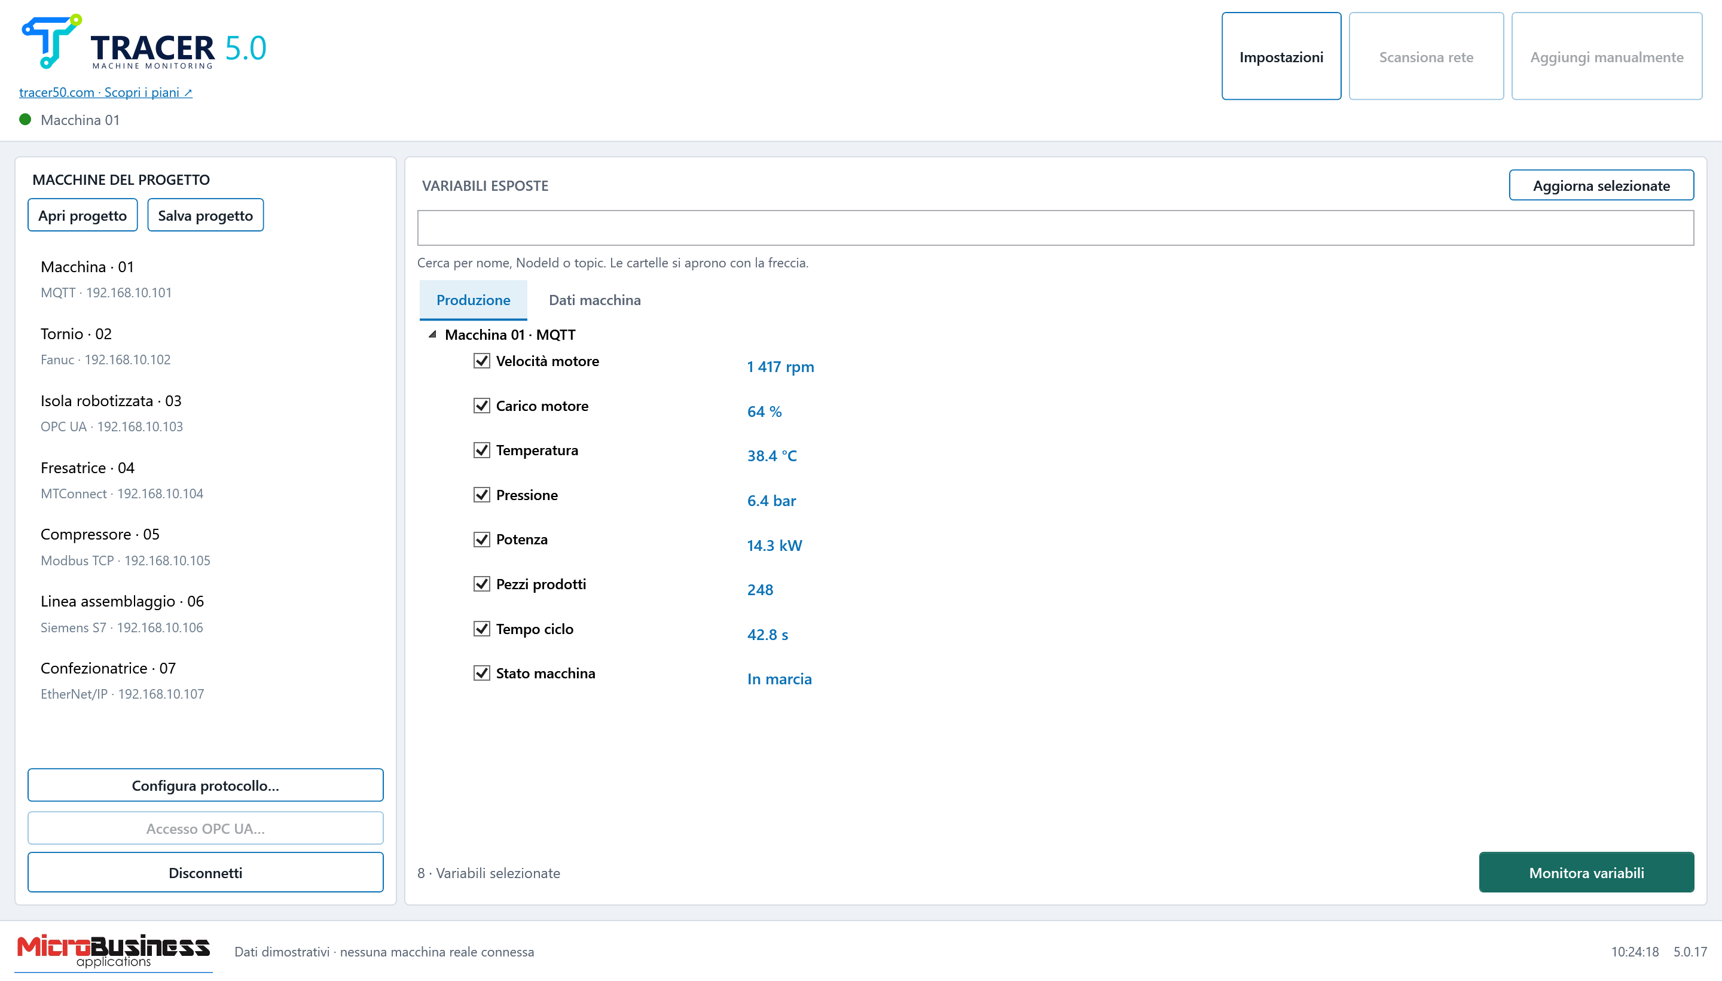1722x981 pixels.
Task: Click the Tracer 5.0 logo
Action: click(144, 42)
